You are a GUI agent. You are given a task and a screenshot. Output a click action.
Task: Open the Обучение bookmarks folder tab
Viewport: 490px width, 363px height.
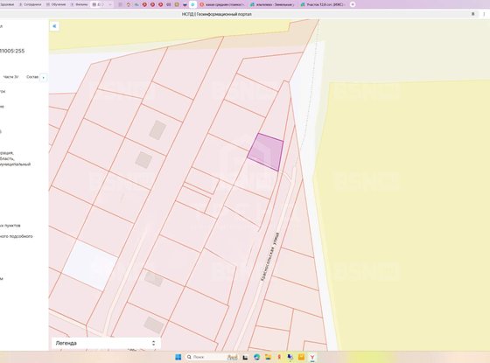(x=56, y=4)
